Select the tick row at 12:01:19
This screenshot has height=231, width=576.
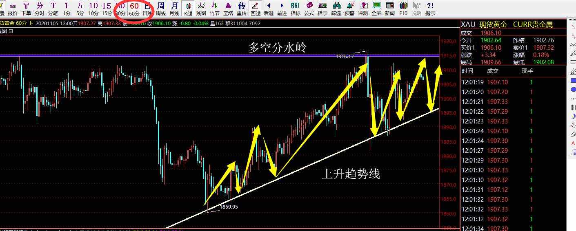(514, 82)
